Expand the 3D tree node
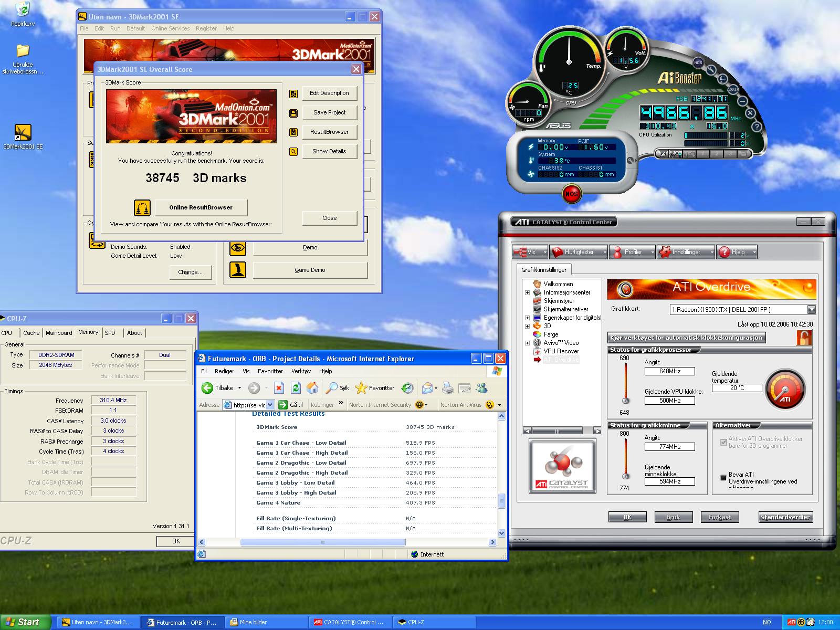Image resolution: width=840 pixels, height=630 pixels. [527, 326]
